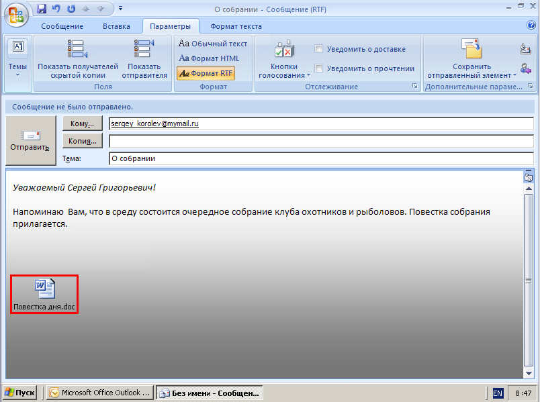Viewport: 540px width, 402px height.
Task: Click the info bar Сообщение не было отправлено
Action: click(x=269, y=107)
